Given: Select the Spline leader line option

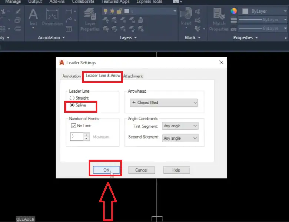Looking at the screenshot, I should click(78, 105).
